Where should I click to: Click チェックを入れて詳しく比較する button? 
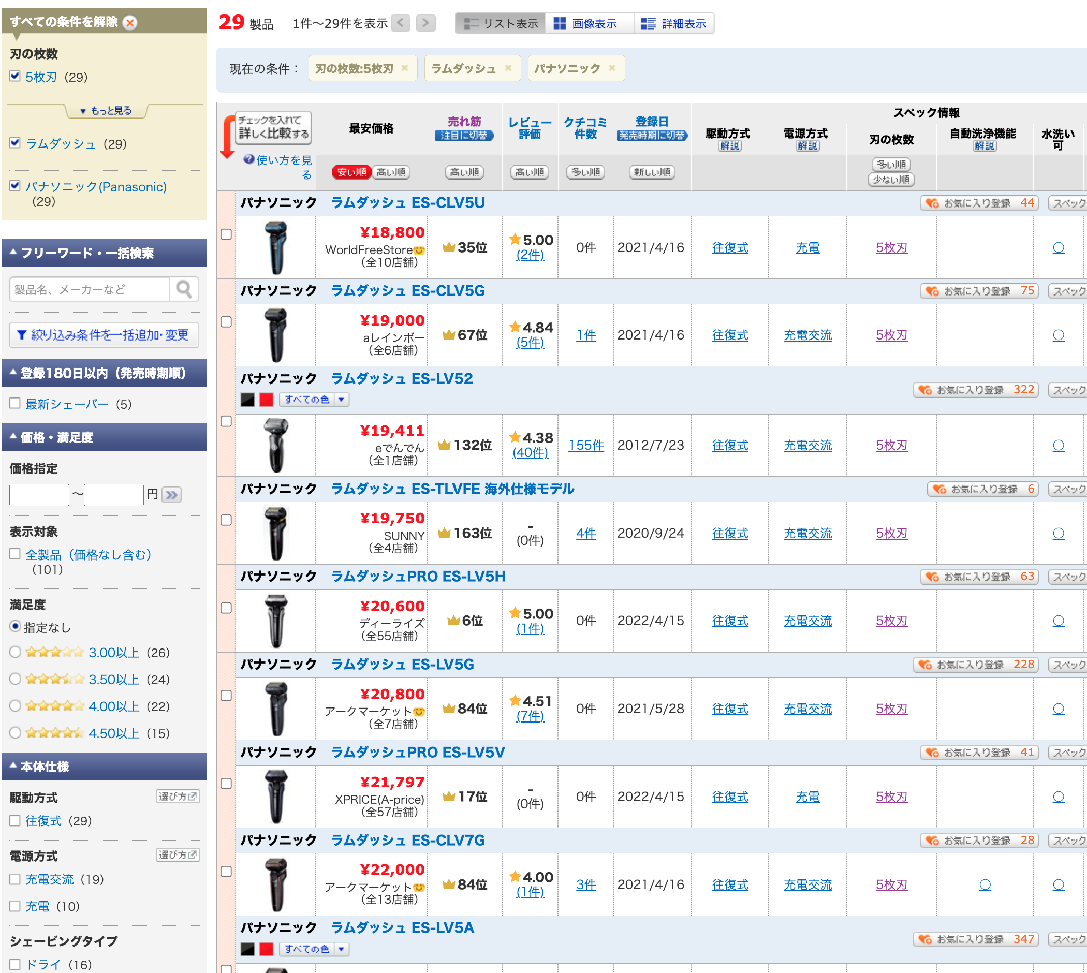click(x=273, y=127)
